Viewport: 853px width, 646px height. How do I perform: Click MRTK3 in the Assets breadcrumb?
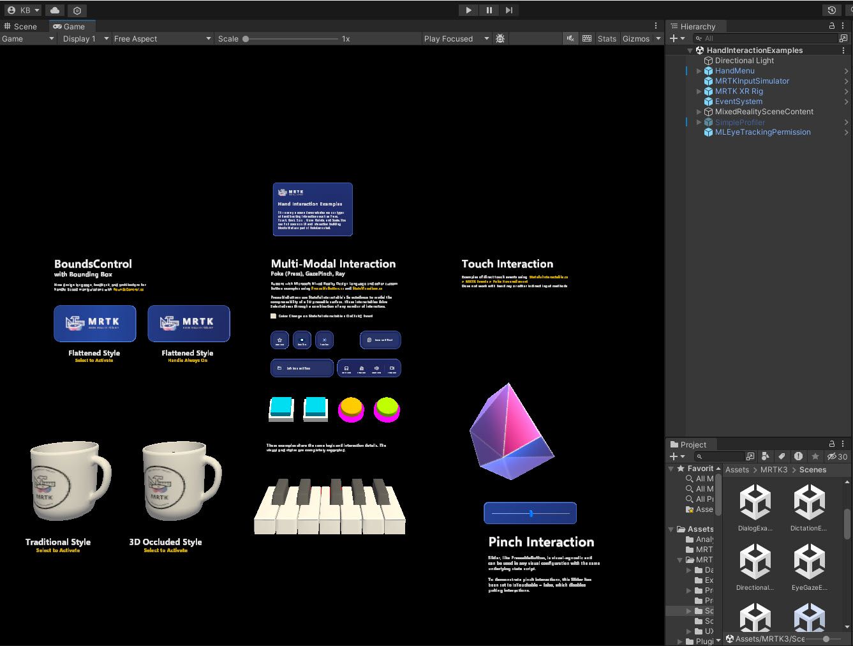pos(774,470)
